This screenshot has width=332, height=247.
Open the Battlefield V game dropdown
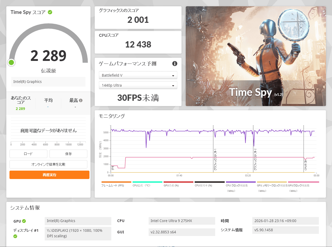pos(138,75)
